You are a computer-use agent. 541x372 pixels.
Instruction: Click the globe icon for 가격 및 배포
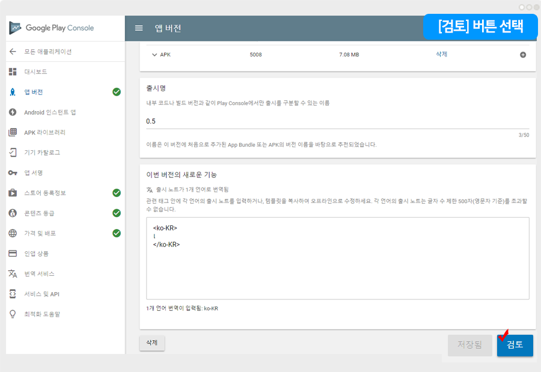tap(13, 233)
